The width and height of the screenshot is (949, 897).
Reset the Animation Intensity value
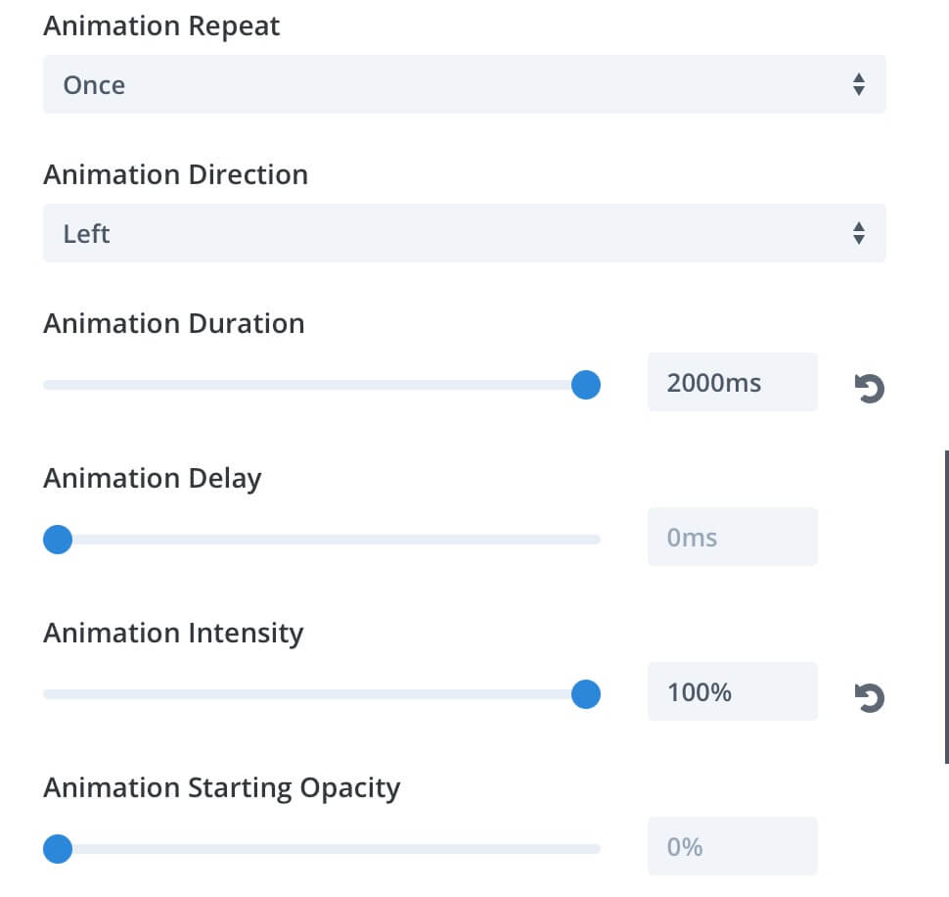pyautogui.click(x=869, y=698)
